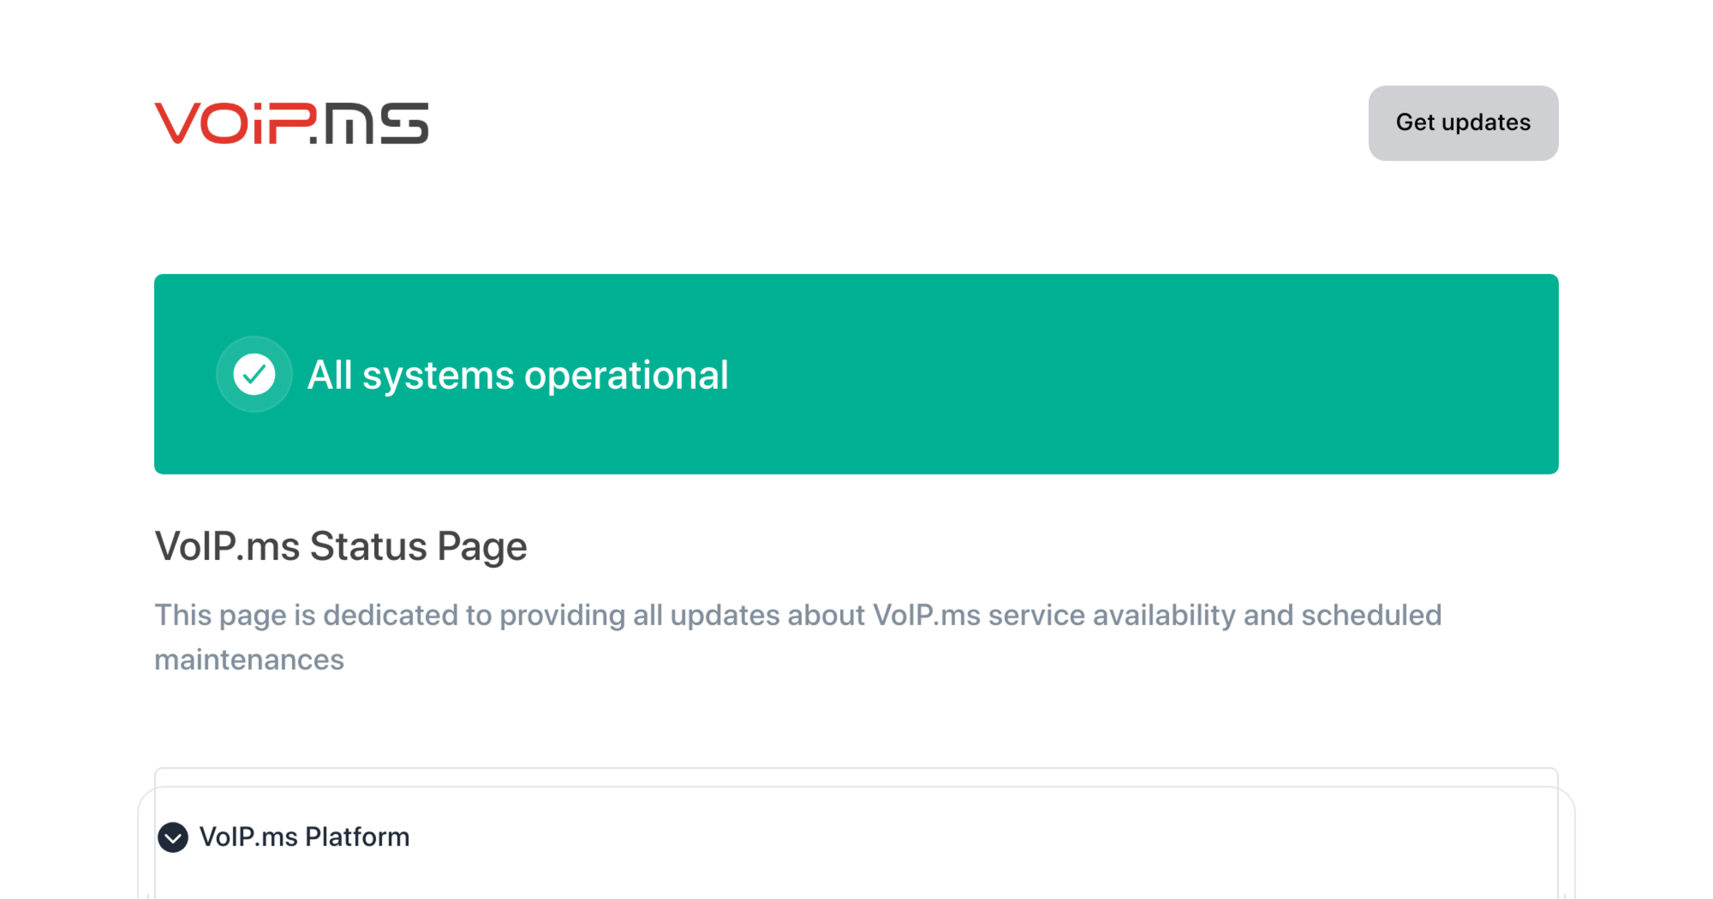
Task: Click the check-in-circle operational status glyph
Action: [x=254, y=374]
